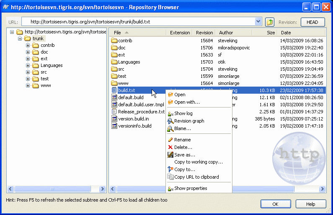Screen dimensions: 333x215
Task: Click the test folder icon in file list
Action: pos(114,76)
